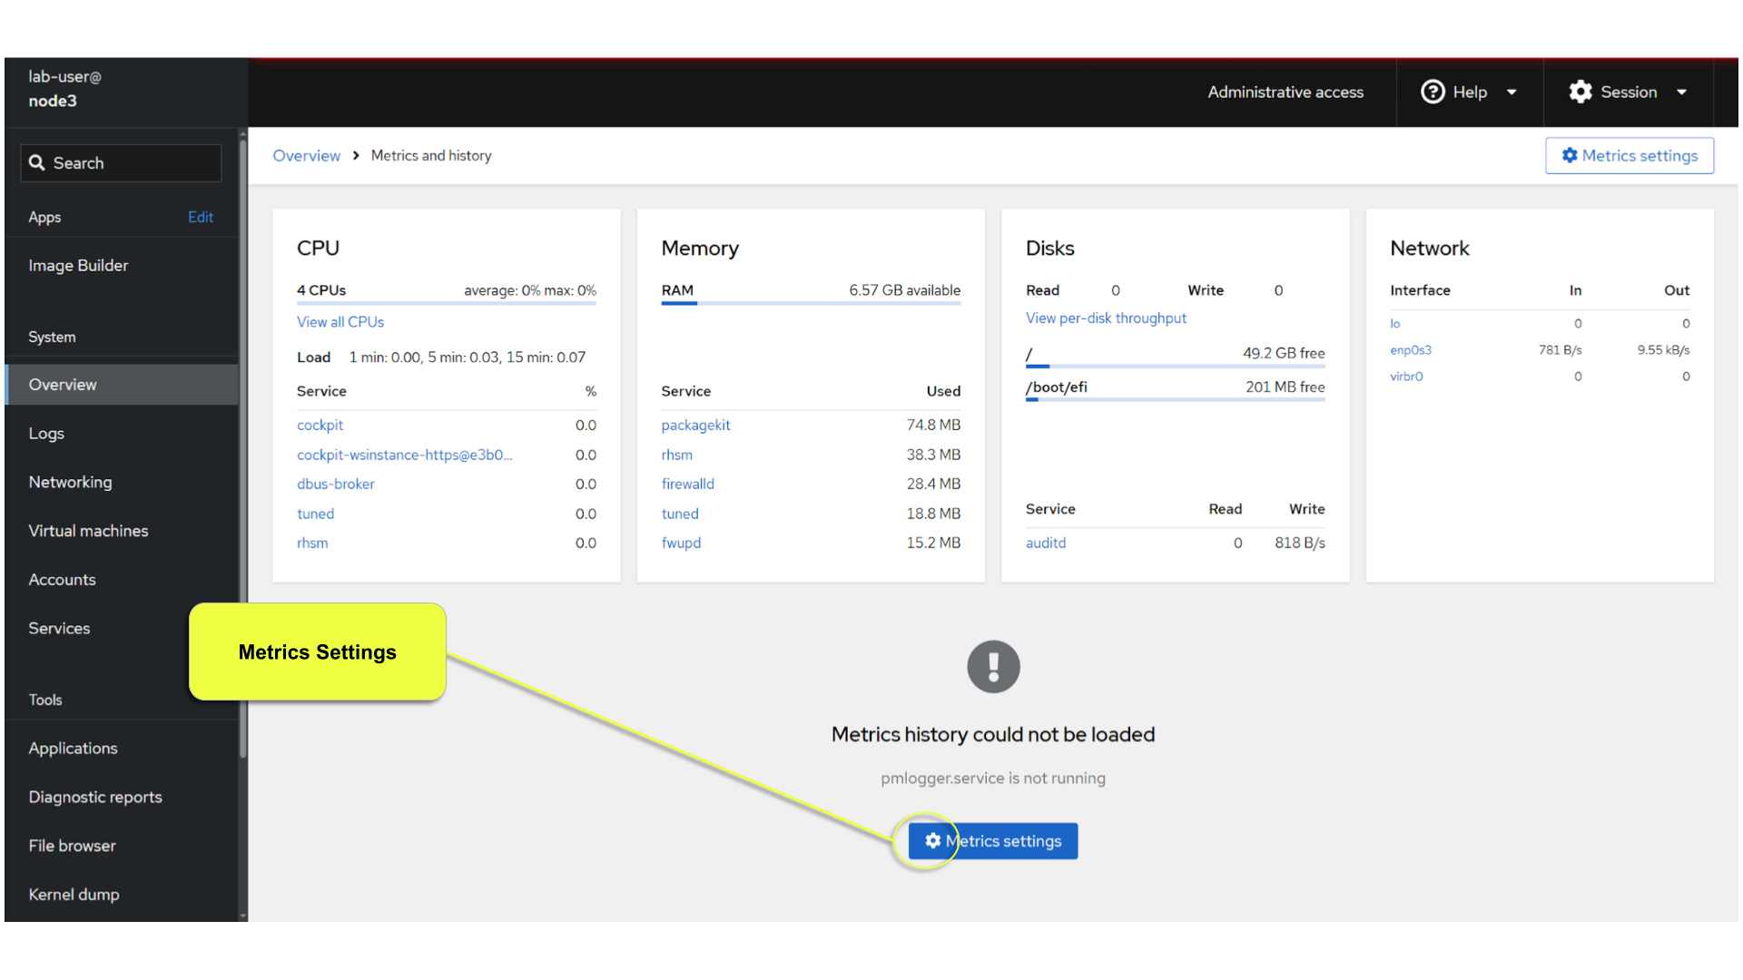The width and height of the screenshot is (1743, 980).
Task: Click the Overview breadcrumb link
Action: click(307, 155)
